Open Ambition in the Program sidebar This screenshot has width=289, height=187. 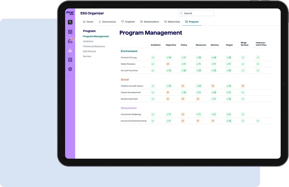point(88,41)
